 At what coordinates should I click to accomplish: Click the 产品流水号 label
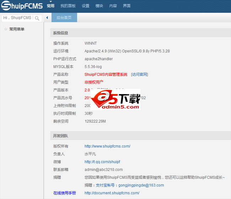63,98
